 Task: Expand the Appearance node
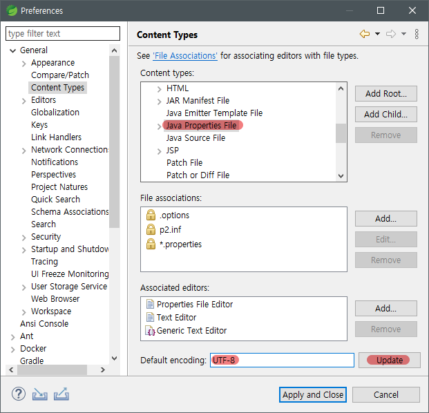coord(23,64)
